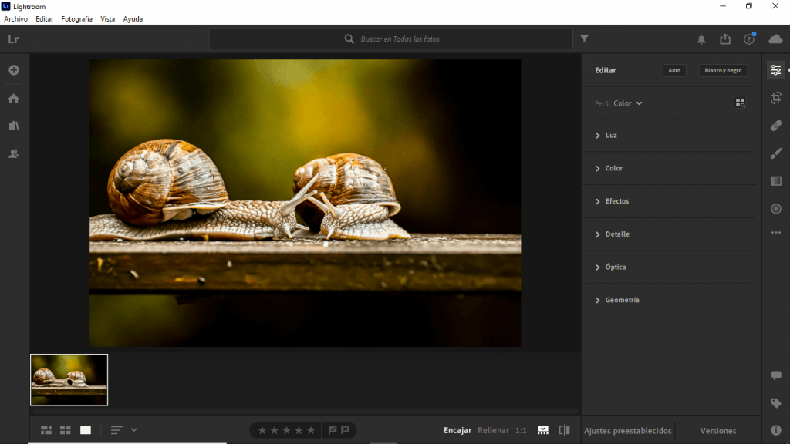Enable the before/after comparison view

click(x=564, y=430)
